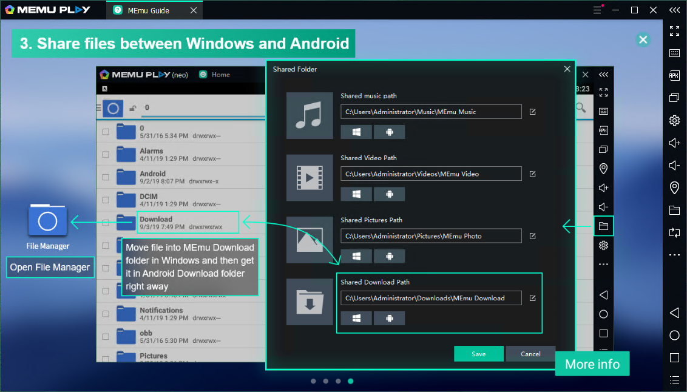Open music folder in Windows via Windows button
Image resolution: width=687 pixels, height=392 pixels.
click(356, 132)
